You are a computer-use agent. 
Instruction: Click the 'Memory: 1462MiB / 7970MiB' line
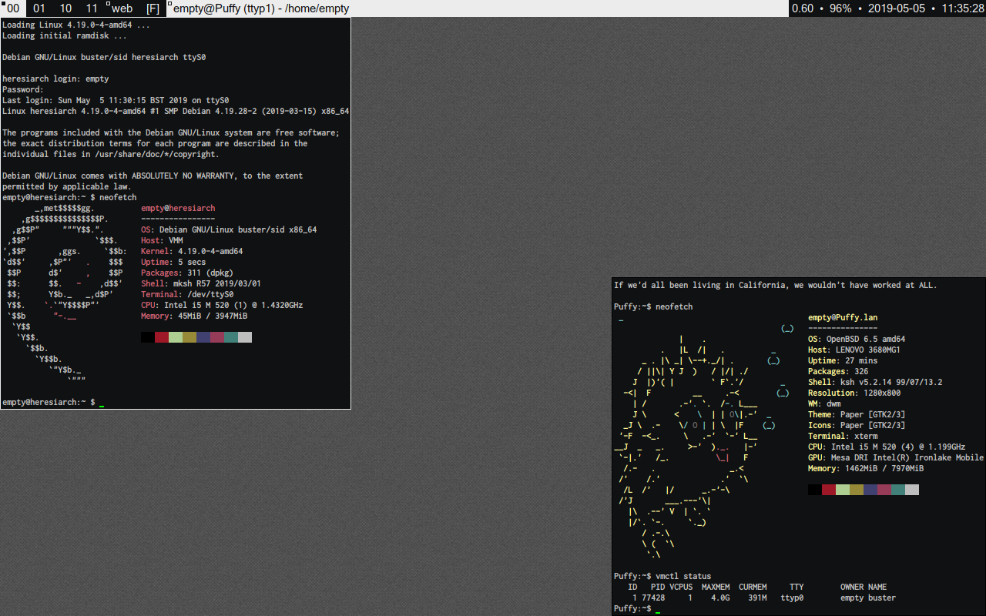[x=866, y=468]
